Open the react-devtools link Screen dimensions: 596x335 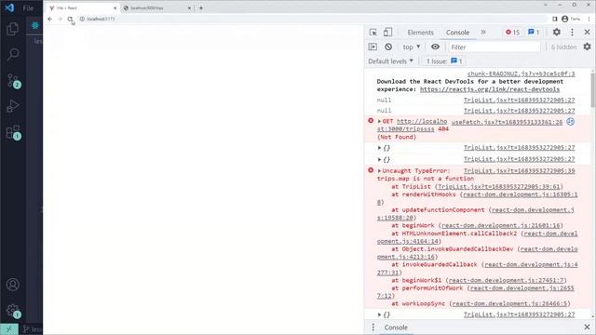pos(490,89)
